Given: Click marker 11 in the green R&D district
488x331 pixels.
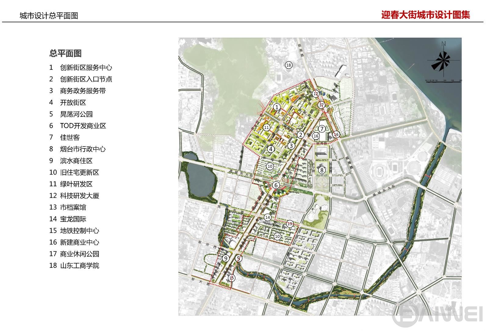Looking at the screenshot, I should pyautogui.click(x=267, y=128).
